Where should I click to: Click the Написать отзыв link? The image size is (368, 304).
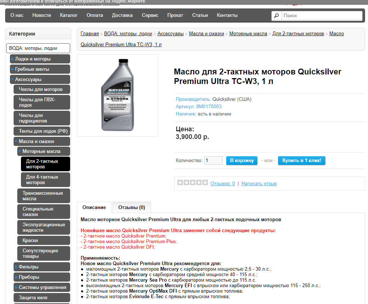259,183
